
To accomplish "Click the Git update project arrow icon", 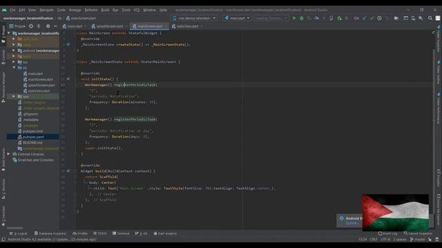I will [x=364, y=19].
